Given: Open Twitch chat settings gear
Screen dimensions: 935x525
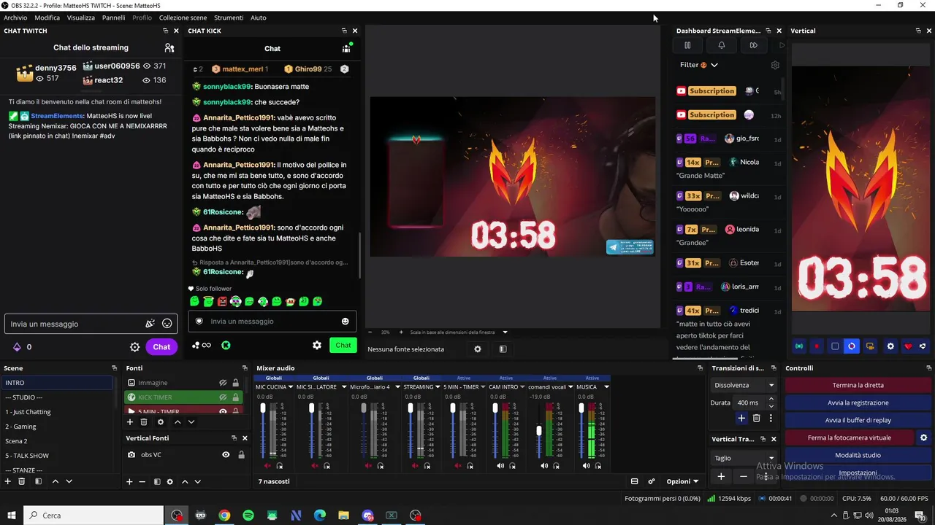Looking at the screenshot, I should (135, 347).
